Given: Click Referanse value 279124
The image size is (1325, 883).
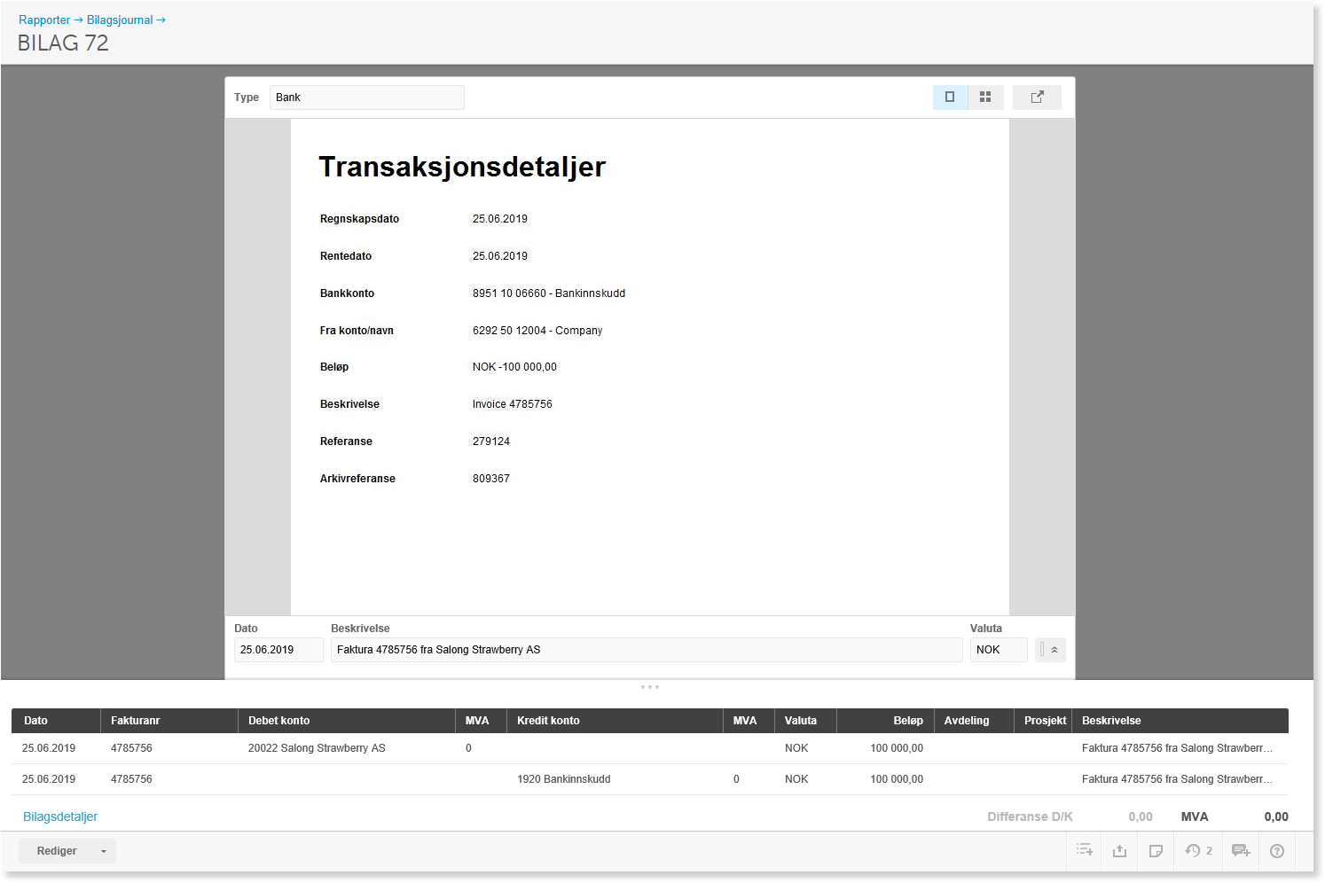Looking at the screenshot, I should (491, 441).
